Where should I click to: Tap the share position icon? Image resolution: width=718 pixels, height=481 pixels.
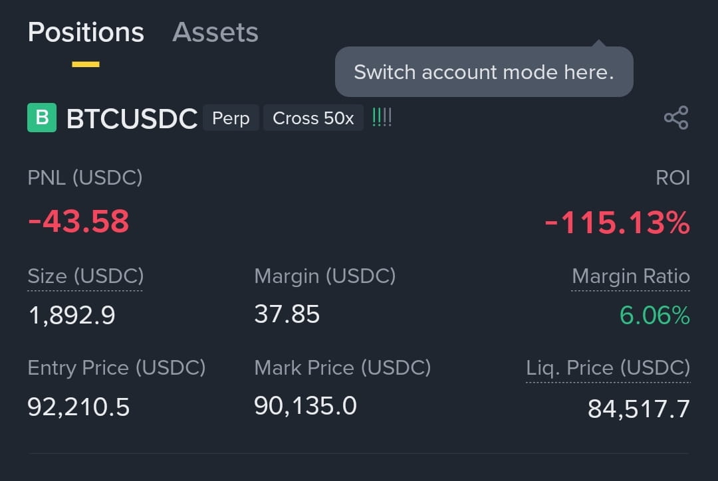(676, 118)
